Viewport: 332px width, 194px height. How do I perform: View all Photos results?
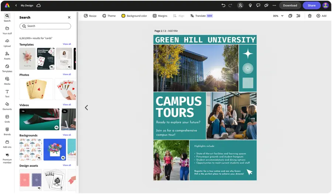(67, 75)
